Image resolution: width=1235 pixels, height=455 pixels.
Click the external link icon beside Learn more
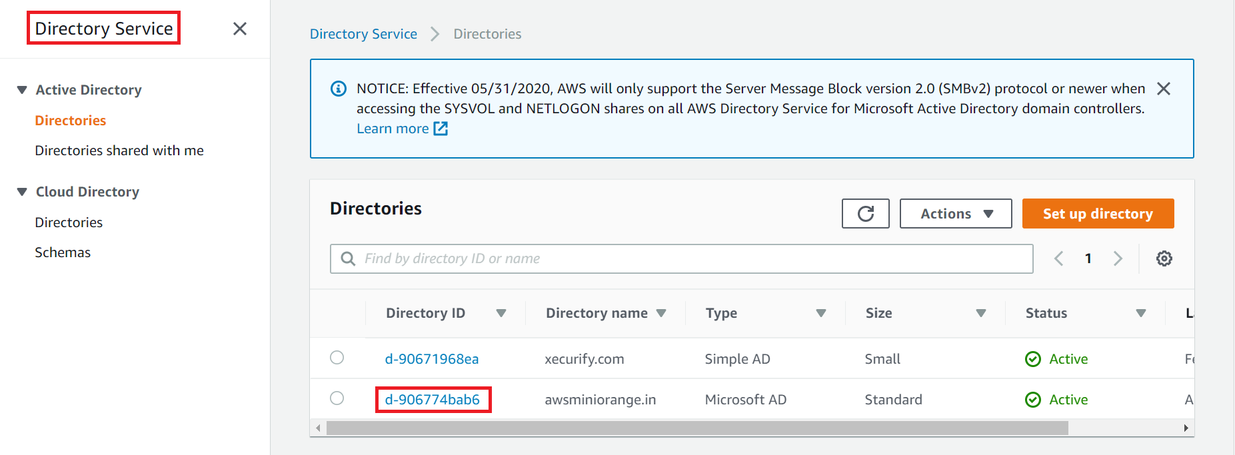(x=441, y=129)
